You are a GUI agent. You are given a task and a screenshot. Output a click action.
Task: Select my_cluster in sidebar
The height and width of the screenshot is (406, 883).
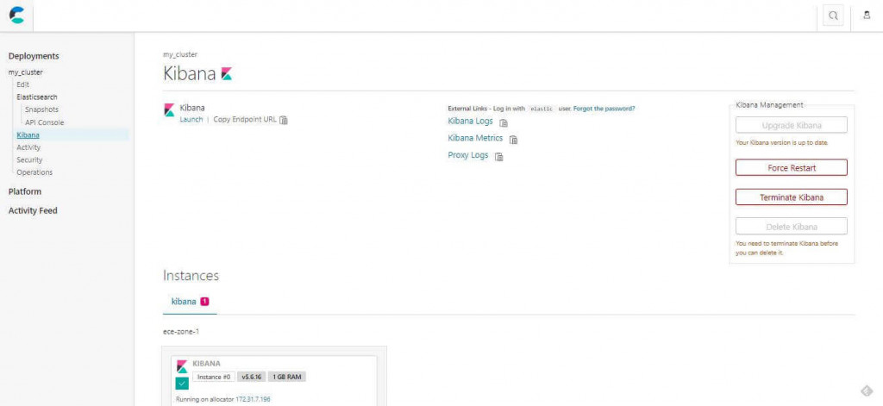click(x=25, y=72)
